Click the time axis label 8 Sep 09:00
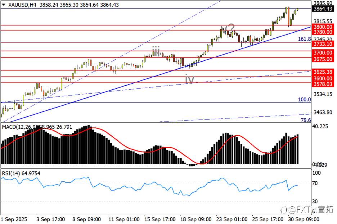Screen dimensions: 337x224 (x=87, y=219)
